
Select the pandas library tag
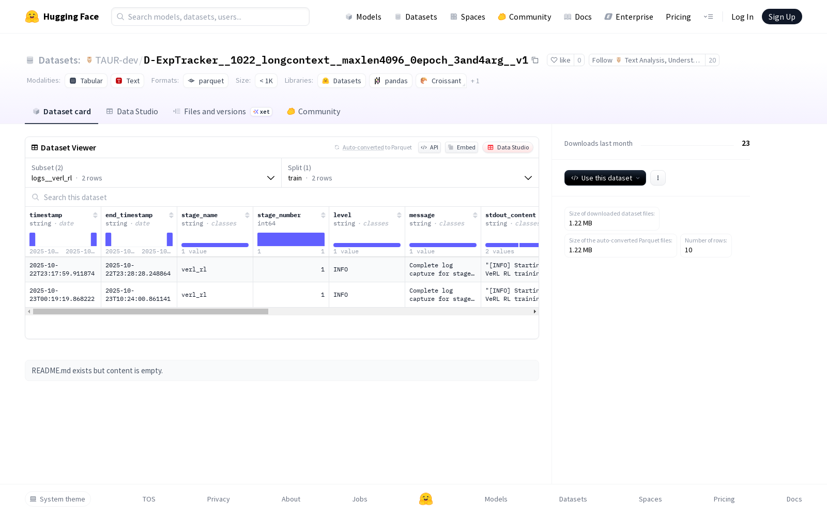point(391,81)
